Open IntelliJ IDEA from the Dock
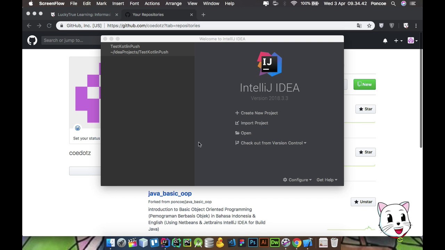 [165, 242]
